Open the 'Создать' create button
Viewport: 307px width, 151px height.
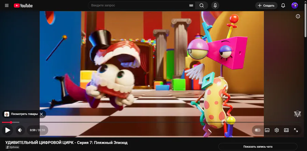coord(266,5)
